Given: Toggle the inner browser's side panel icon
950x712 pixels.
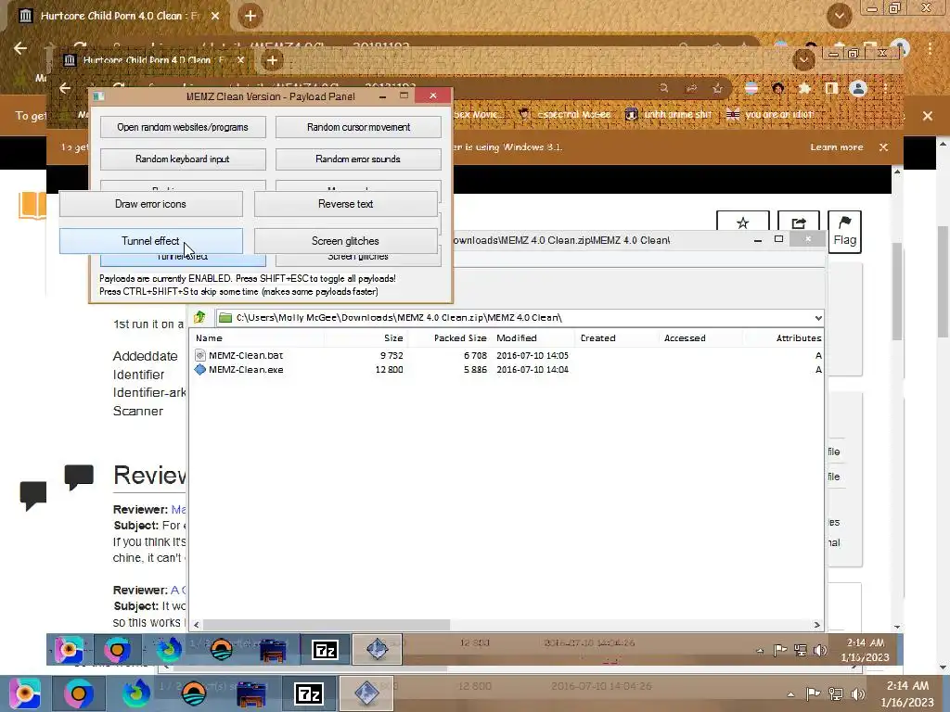Looking at the screenshot, I should (x=831, y=88).
